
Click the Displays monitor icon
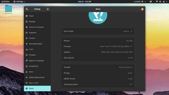(27, 22)
